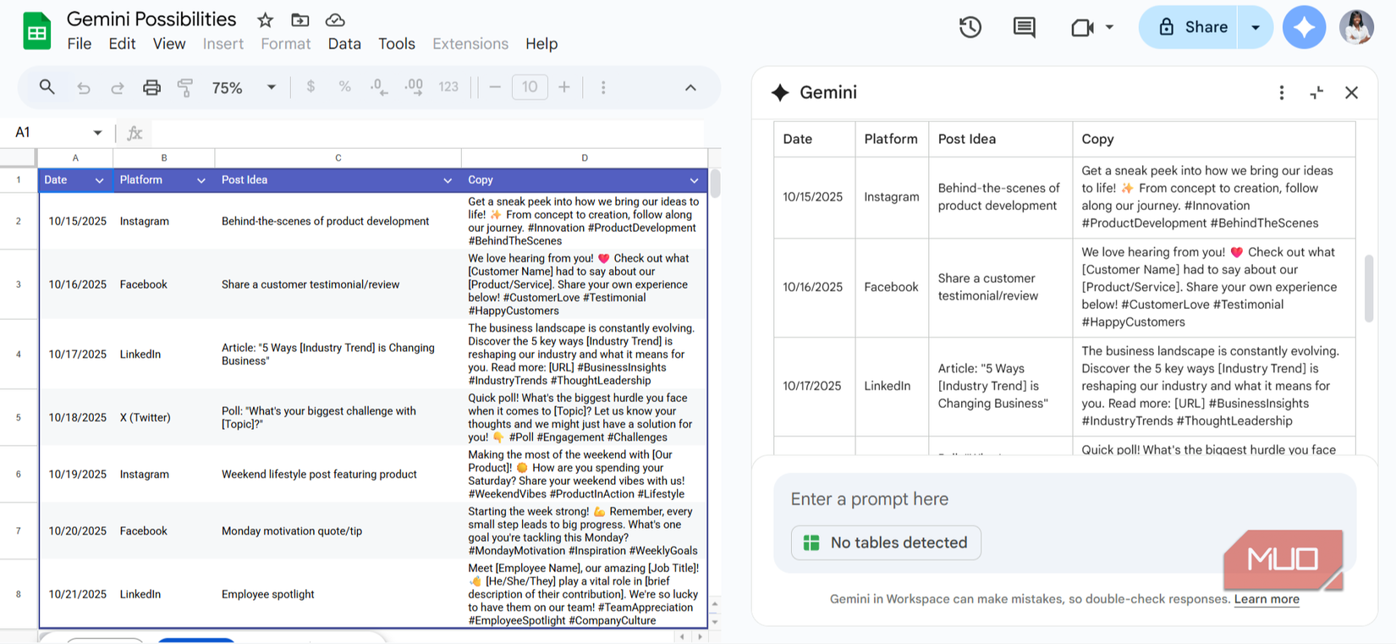
Task: Collapse the Gemini panel size
Action: [1316, 92]
